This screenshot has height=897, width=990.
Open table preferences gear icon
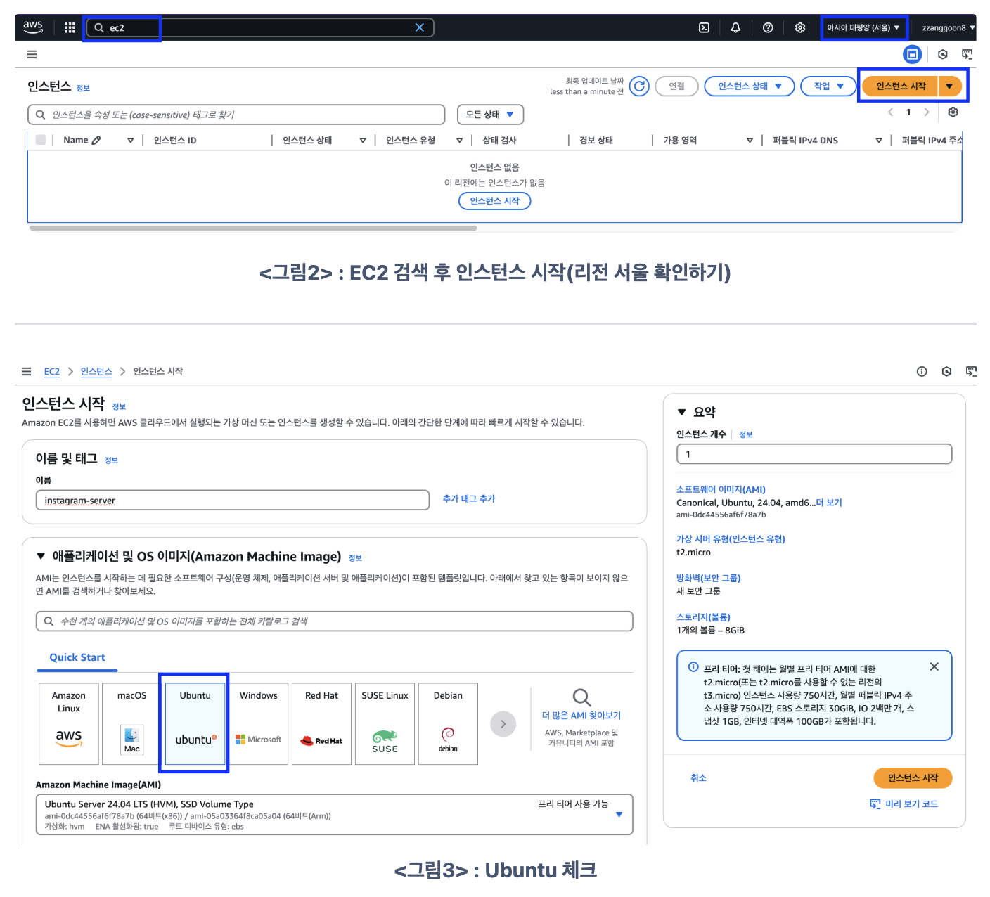(953, 112)
